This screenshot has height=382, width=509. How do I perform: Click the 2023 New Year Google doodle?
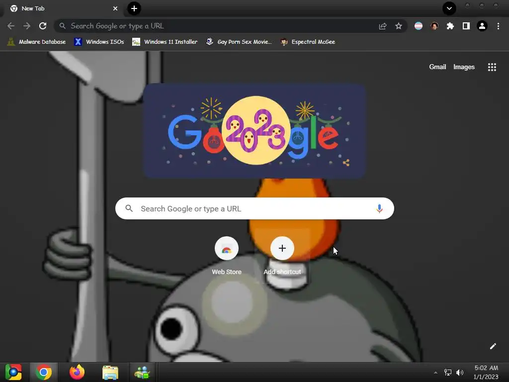254,131
